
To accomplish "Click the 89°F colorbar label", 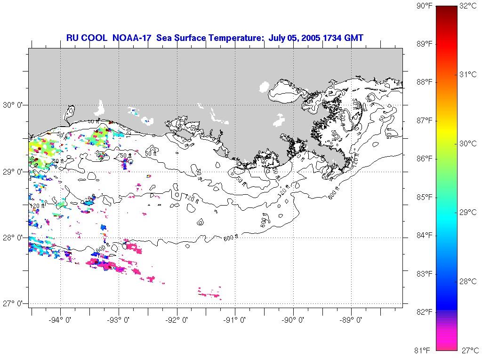I will tap(424, 44).
